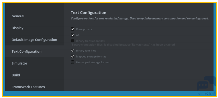Switch to the Display settings section
The width and height of the screenshot is (218, 98).
click(17, 28)
